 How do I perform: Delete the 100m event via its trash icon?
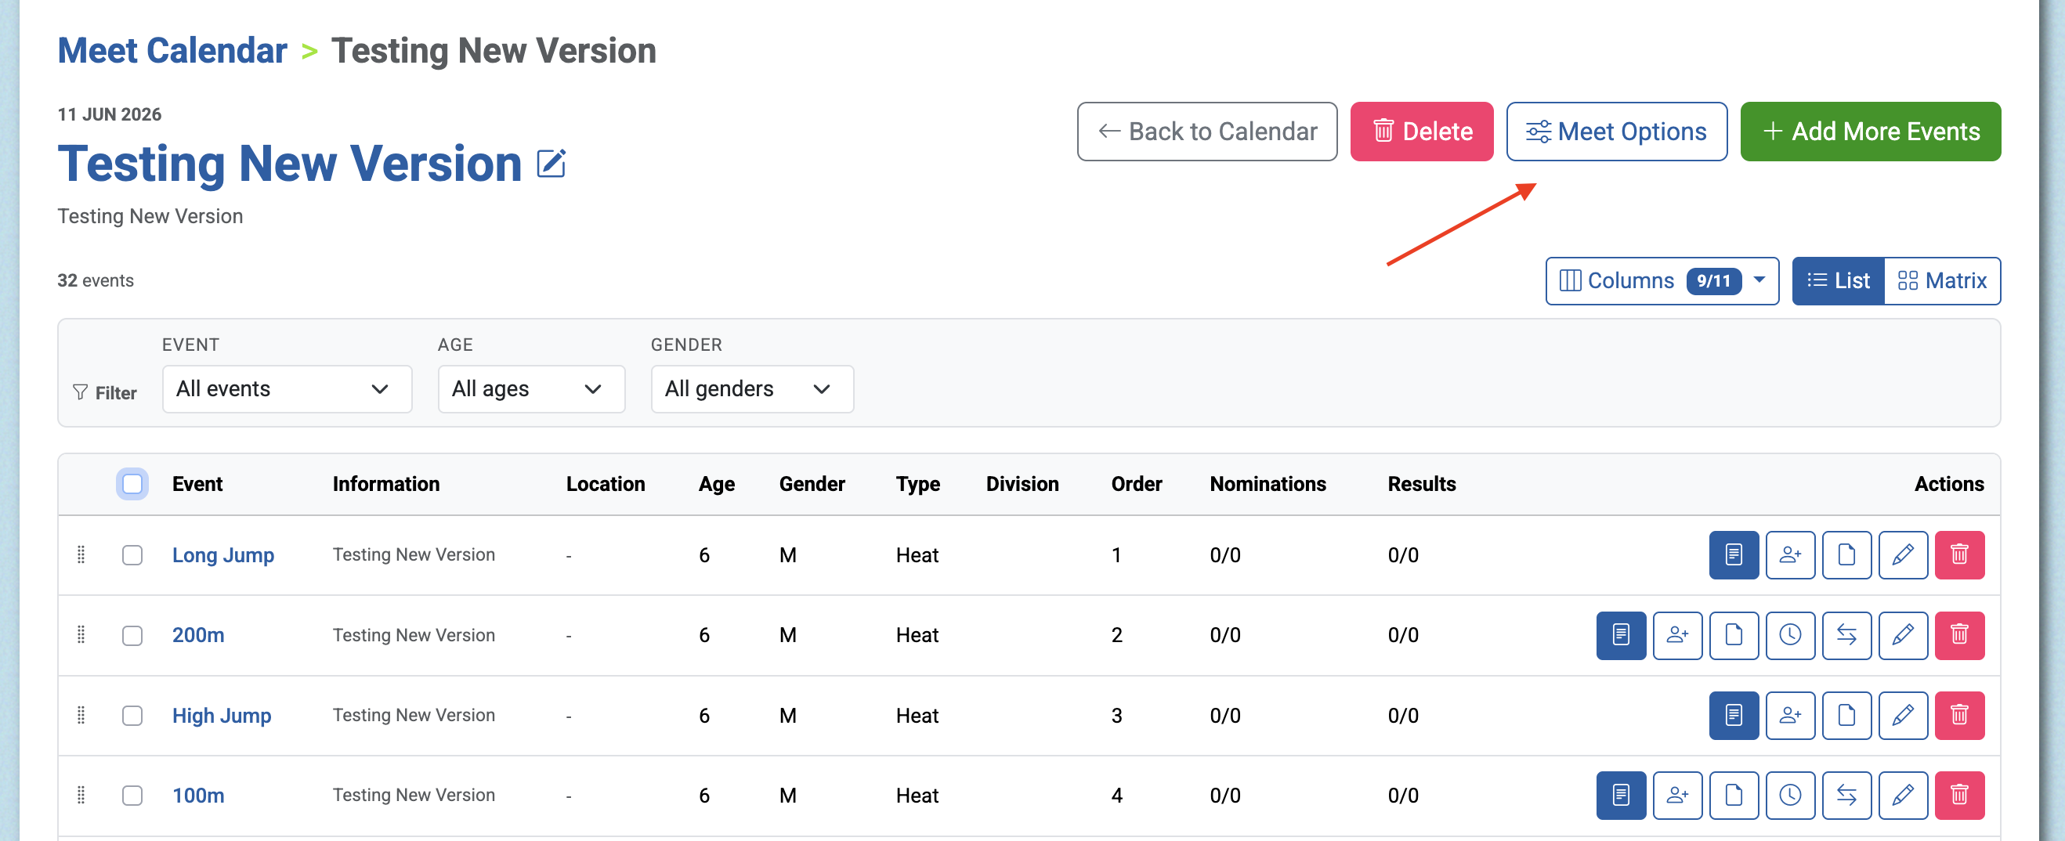pos(1959,796)
